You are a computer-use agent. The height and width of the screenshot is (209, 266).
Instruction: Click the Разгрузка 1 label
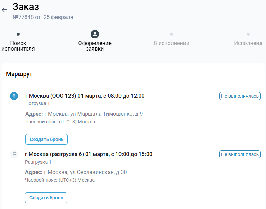[x=38, y=162]
